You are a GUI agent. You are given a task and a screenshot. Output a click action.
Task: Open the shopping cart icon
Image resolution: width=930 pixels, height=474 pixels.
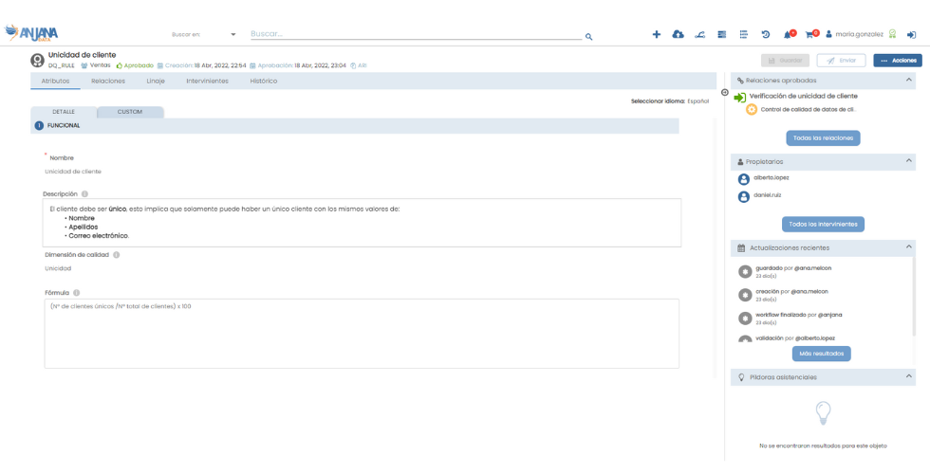point(809,35)
